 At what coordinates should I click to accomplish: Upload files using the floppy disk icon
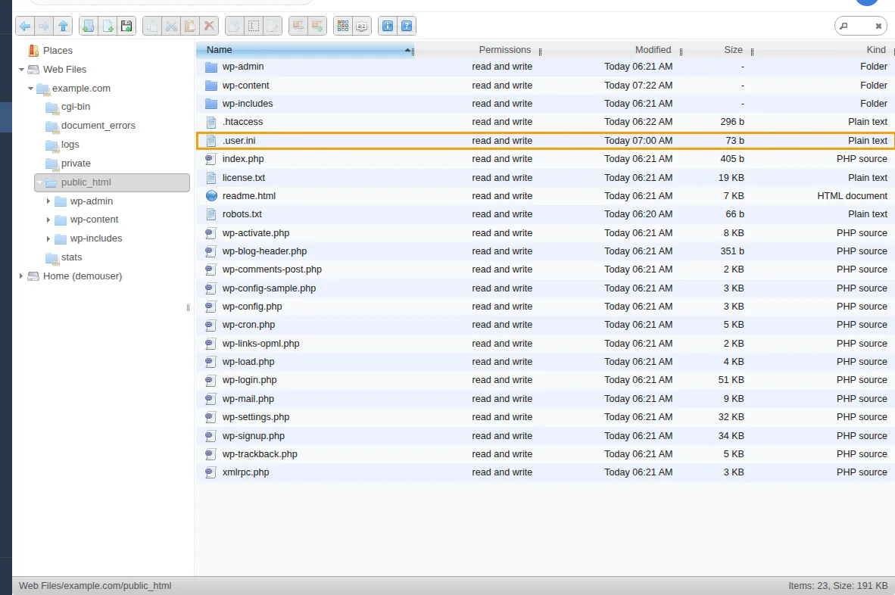(126, 26)
